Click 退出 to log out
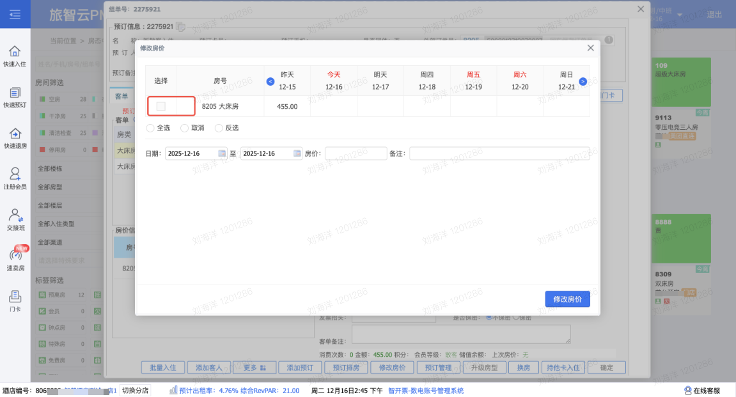The width and height of the screenshot is (736, 397). coord(714,15)
